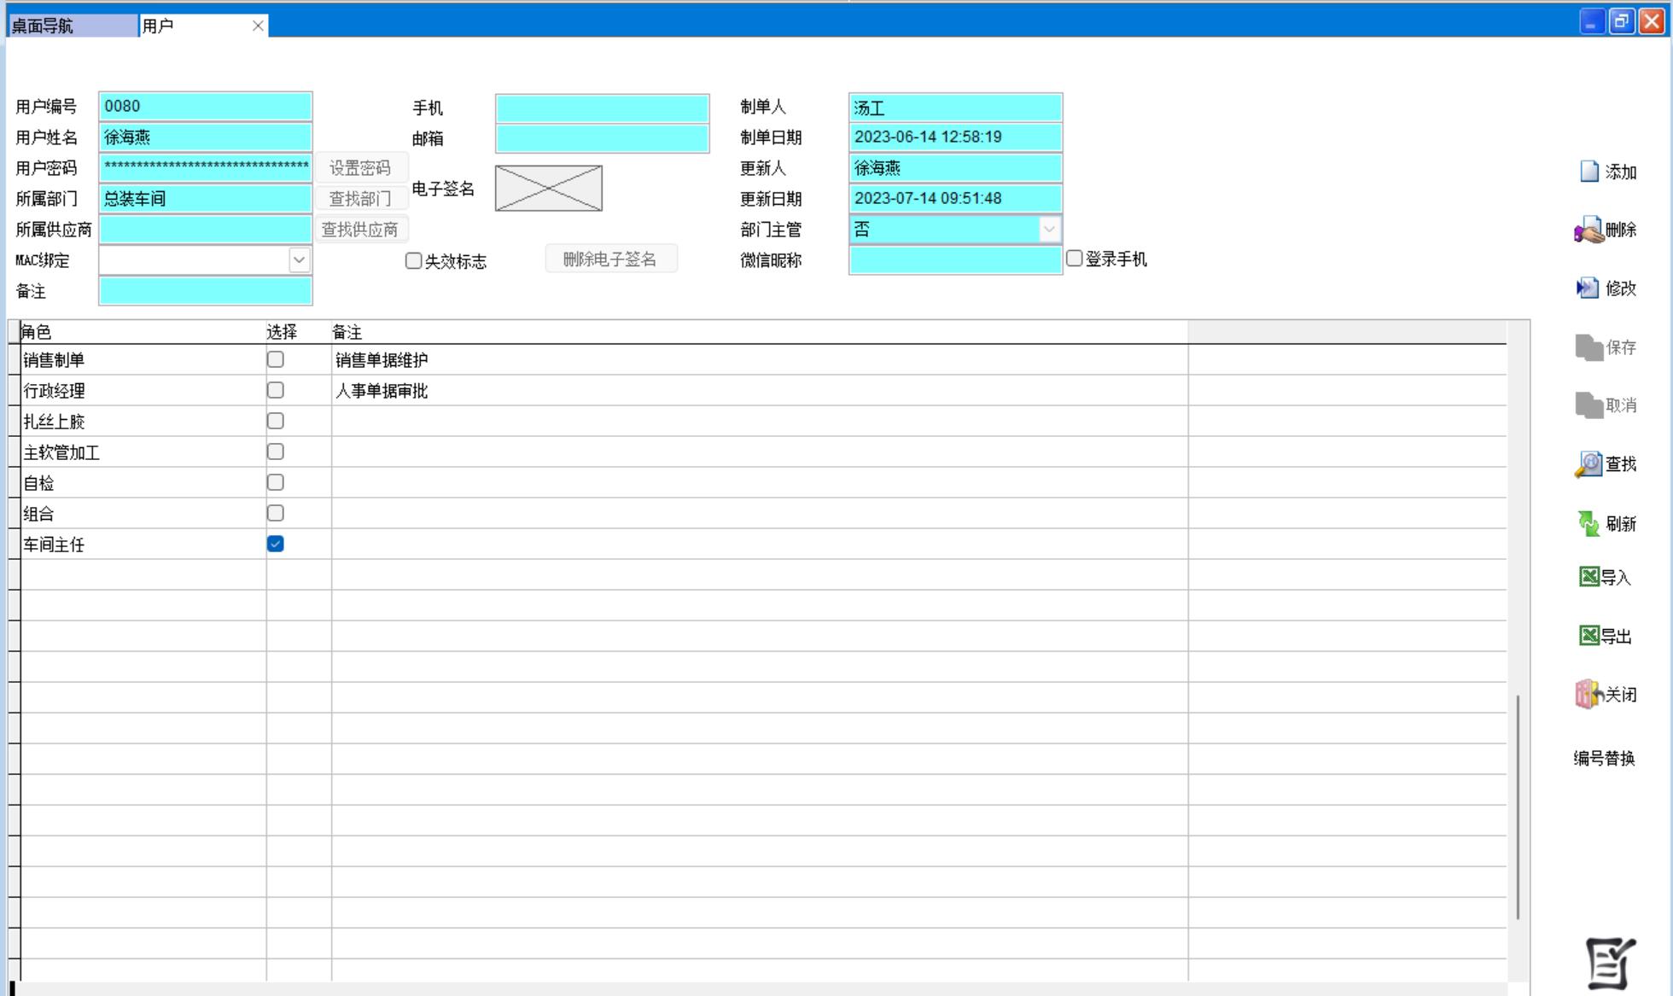Click the Excel Export (导出) icon

1588,636
